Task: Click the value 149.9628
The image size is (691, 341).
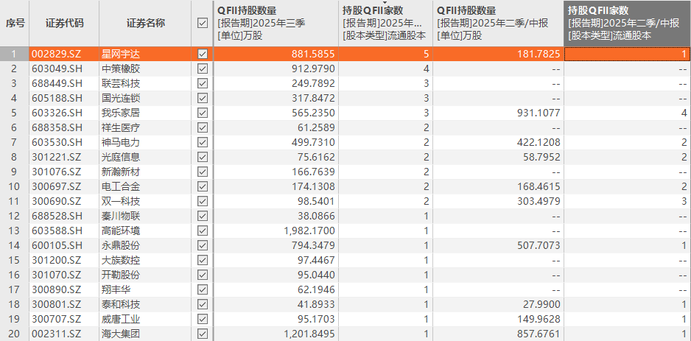Action: click(x=539, y=319)
